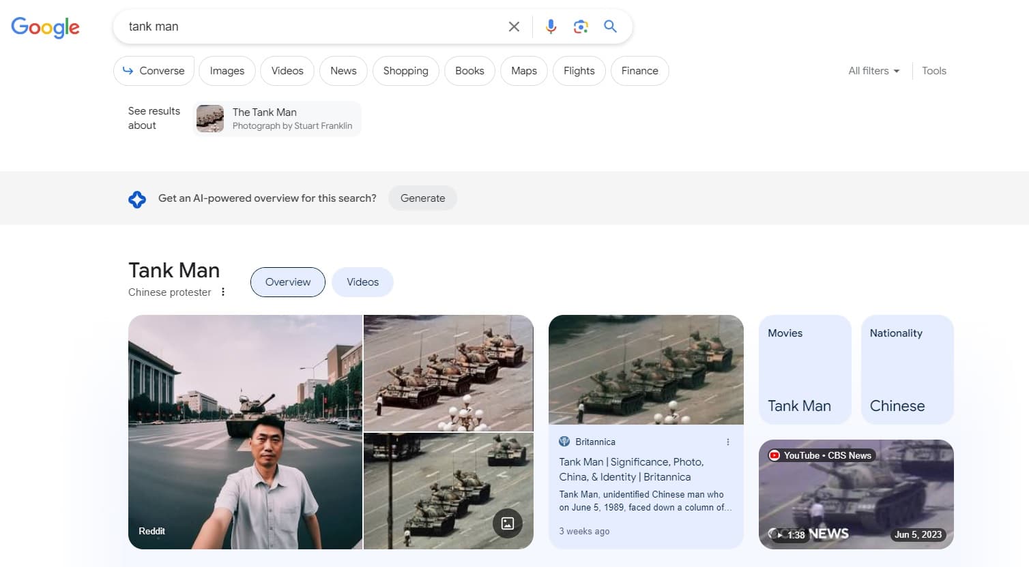Screen dimensions: 1029x580
Task: Open the three-dot menu on Britannica result
Action: point(727,442)
